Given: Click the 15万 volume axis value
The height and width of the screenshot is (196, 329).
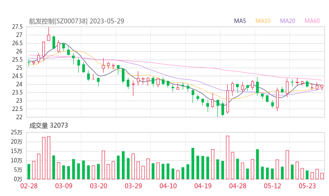Looking at the screenshot, I should (16, 151).
